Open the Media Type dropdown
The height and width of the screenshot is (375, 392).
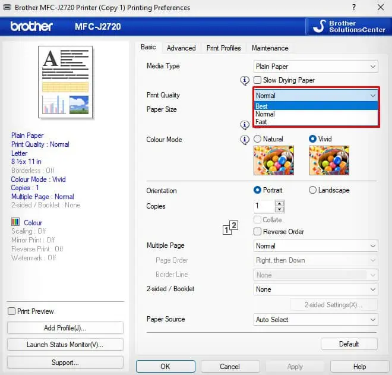point(316,67)
